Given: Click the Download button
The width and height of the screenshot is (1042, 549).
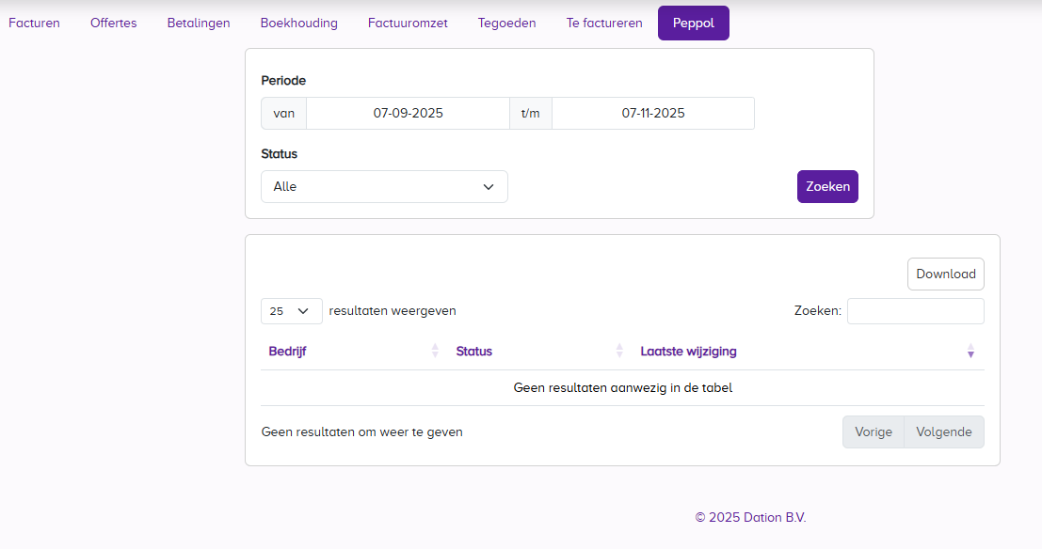Looking at the screenshot, I should pyautogui.click(x=946, y=274).
